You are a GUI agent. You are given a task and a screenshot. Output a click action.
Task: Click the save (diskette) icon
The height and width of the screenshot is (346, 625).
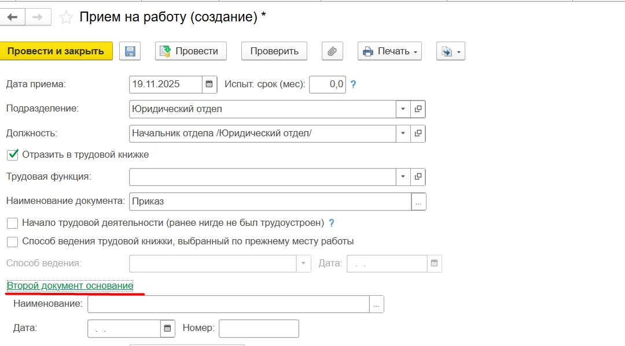coord(130,51)
